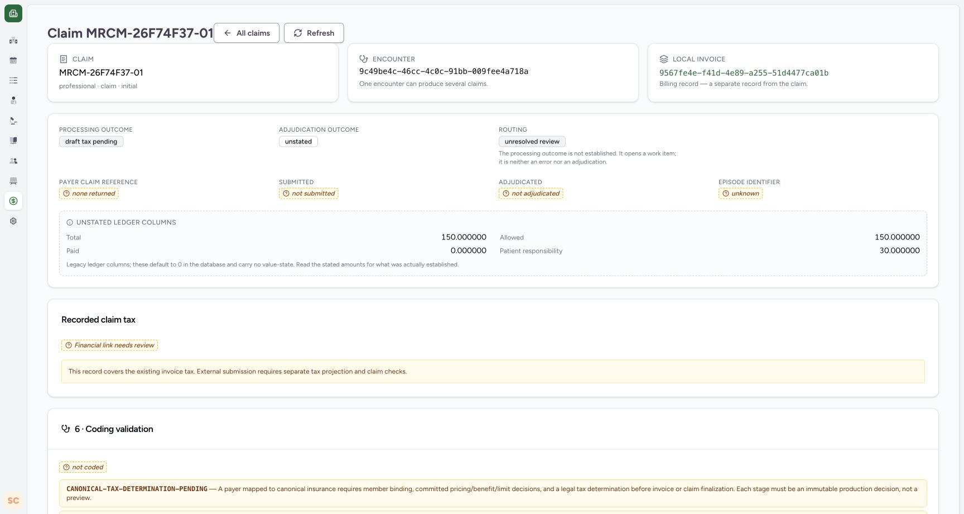Click the Total value 150.000000
This screenshot has width=964, height=514.
coord(464,237)
